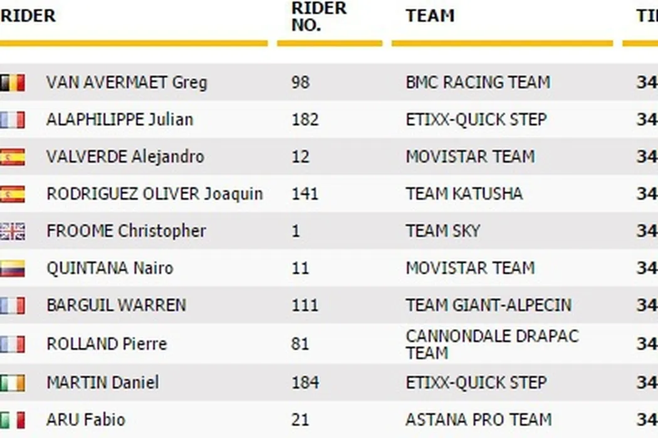Select rider RODRIGUEZ OLIVER Joaquin
The image size is (658, 438).
(154, 194)
